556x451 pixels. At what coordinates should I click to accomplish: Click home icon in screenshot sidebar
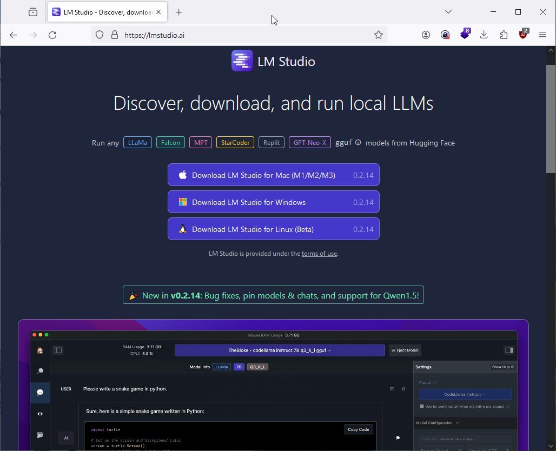(x=40, y=350)
